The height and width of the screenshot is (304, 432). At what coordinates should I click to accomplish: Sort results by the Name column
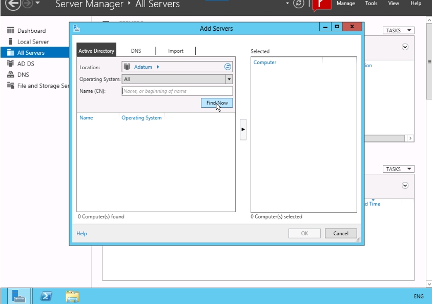click(86, 118)
